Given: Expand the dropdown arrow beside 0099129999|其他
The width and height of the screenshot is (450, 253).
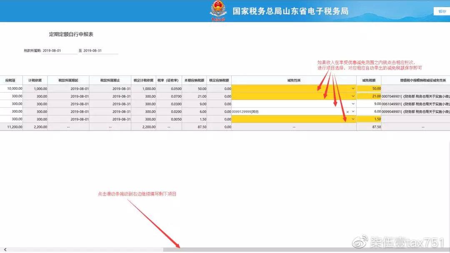Looking at the screenshot, I should coord(353,112).
